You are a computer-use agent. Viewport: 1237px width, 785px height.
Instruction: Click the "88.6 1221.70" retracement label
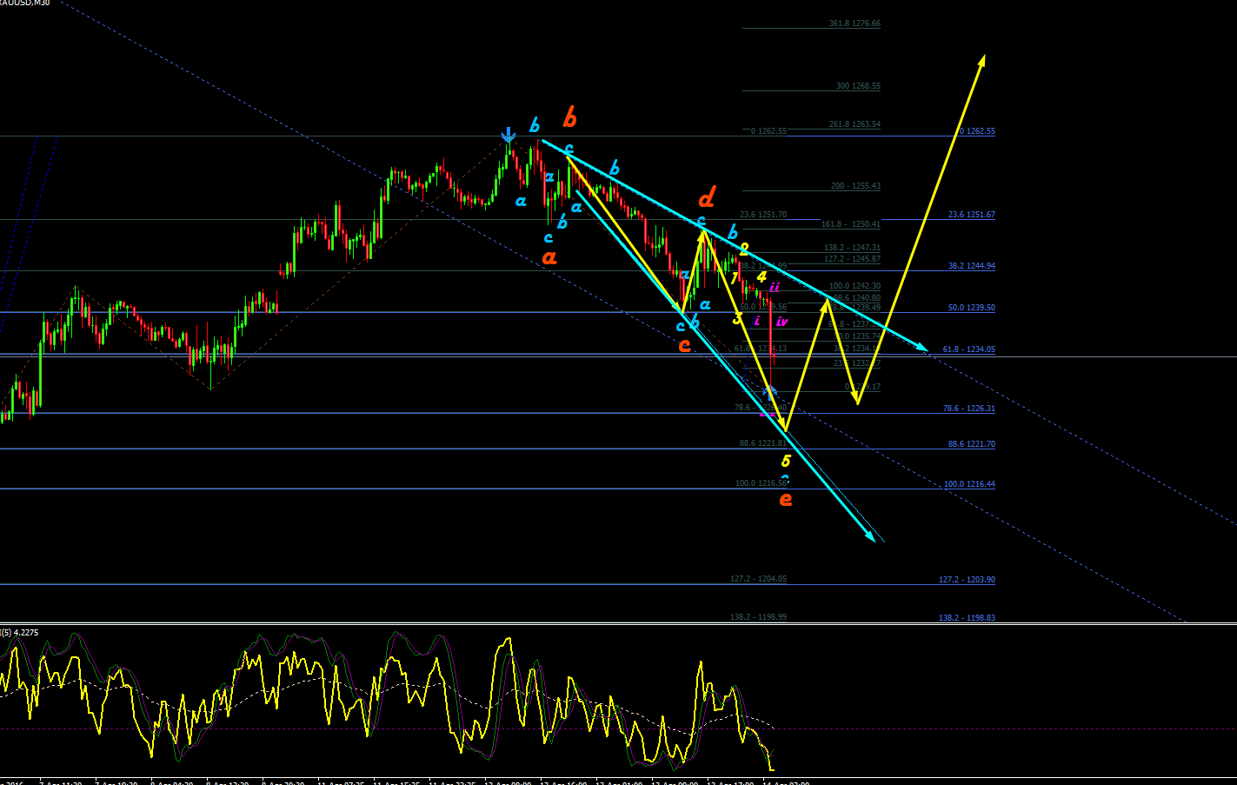(x=971, y=444)
